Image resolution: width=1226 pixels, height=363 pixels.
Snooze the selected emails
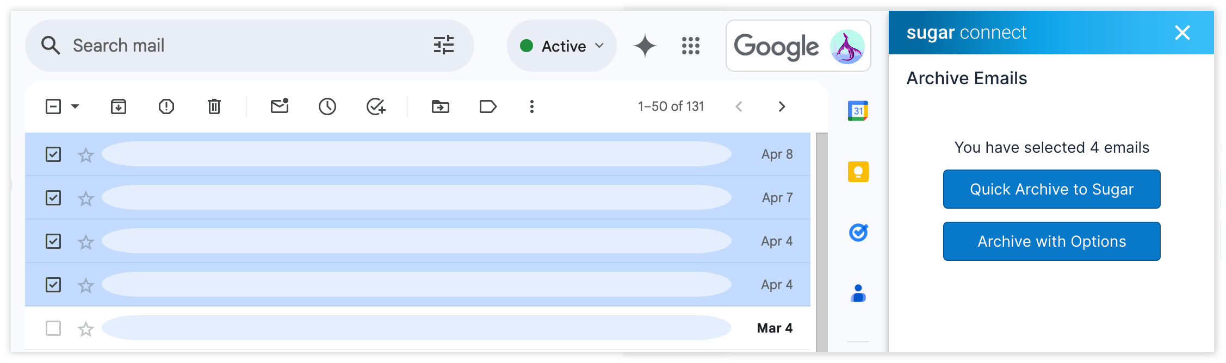click(x=327, y=107)
